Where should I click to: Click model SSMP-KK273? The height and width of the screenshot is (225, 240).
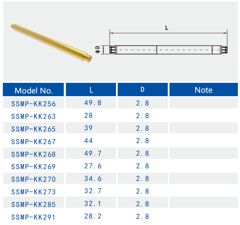(33, 192)
